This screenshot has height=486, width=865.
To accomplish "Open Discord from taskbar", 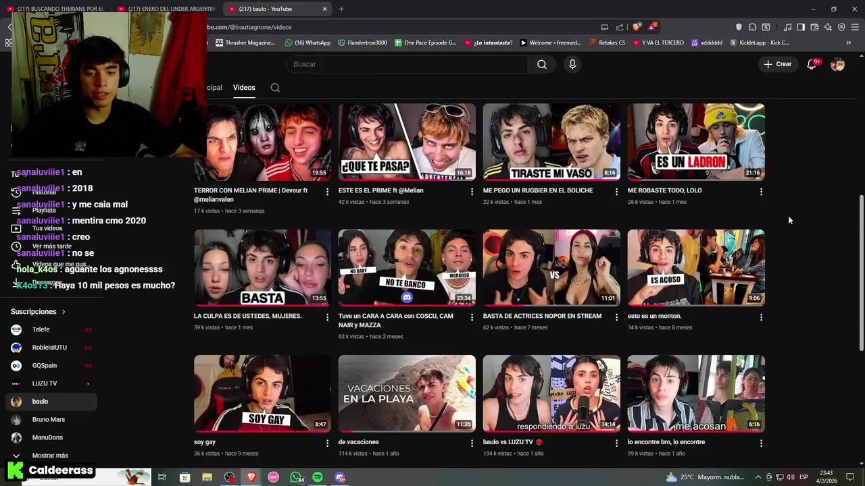I will pyautogui.click(x=340, y=477).
